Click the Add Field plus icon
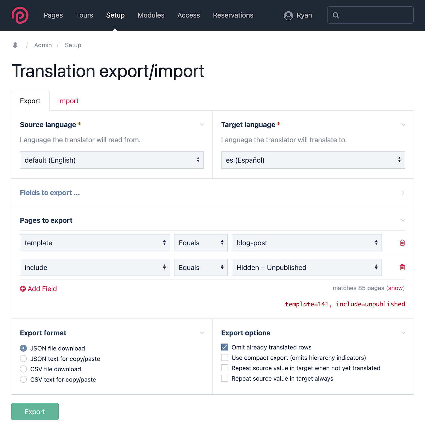Screen dimensions: 425x433 coord(23,289)
